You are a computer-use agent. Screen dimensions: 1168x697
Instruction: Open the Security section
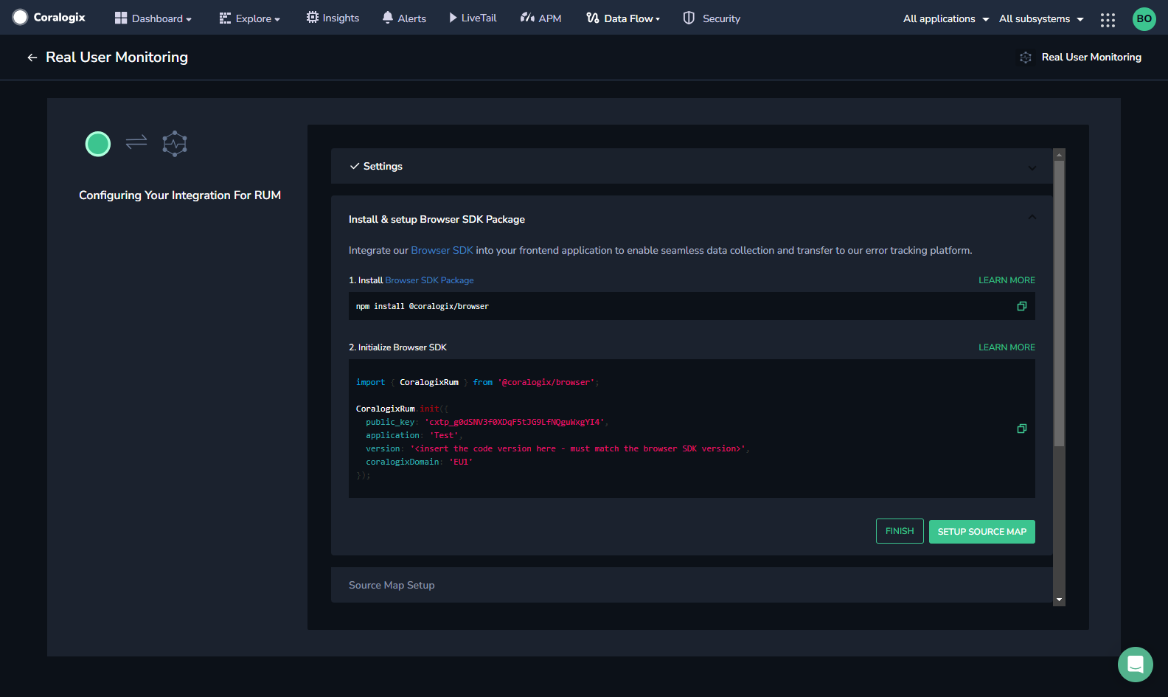point(712,18)
